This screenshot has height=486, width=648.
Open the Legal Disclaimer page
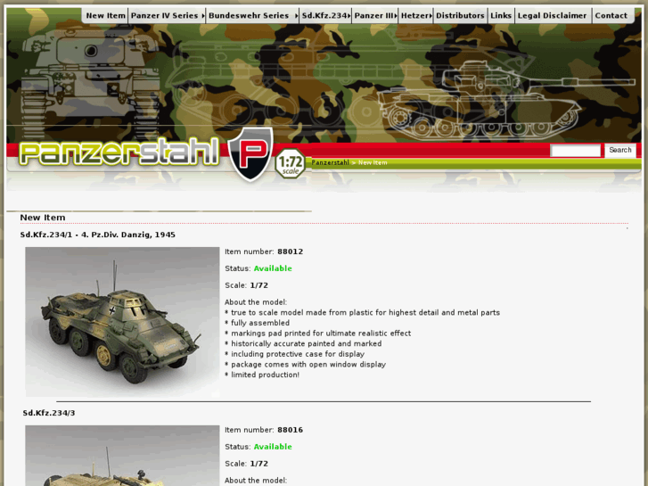coord(552,16)
